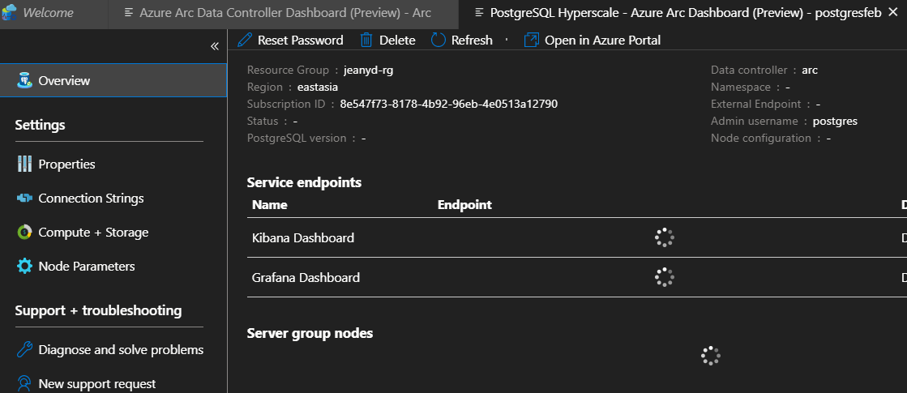Click the Reset Password key icon
This screenshot has height=393, width=907.
pyautogui.click(x=245, y=40)
